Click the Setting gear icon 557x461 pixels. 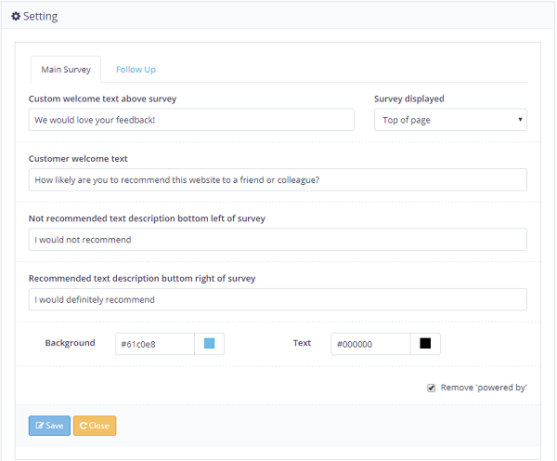click(x=16, y=17)
